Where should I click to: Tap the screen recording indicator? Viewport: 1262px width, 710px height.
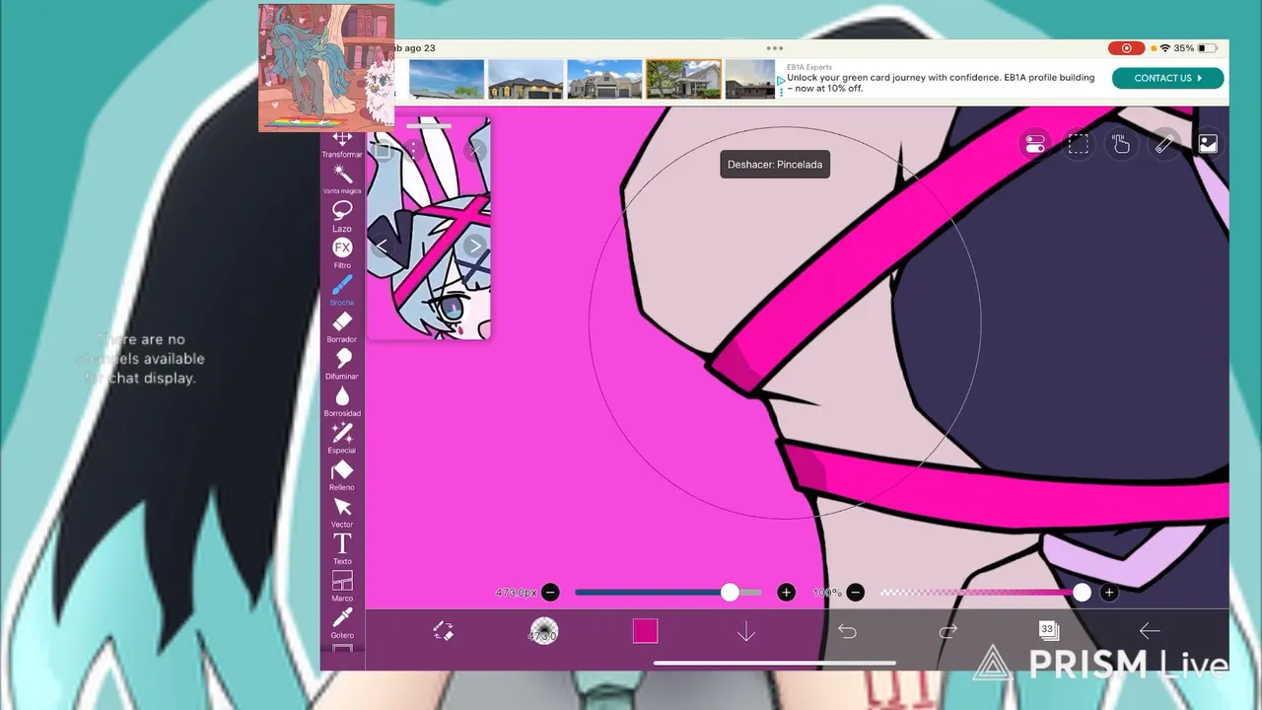[1127, 47]
